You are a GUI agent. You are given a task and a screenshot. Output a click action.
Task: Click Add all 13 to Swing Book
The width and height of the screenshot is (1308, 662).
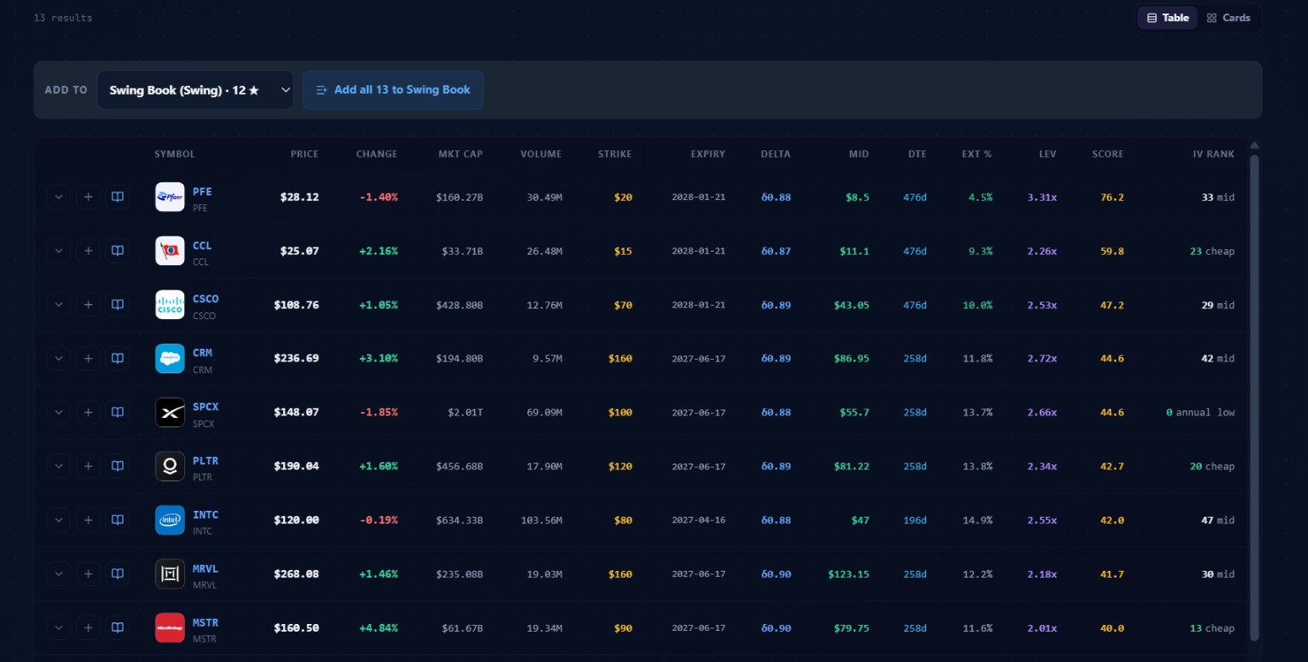tap(393, 90)
